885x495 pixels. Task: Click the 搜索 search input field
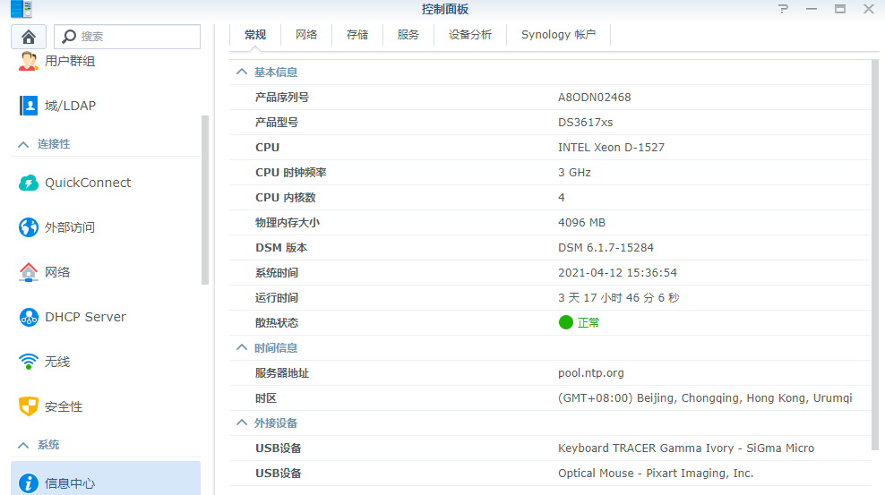[x=127, y=37]
